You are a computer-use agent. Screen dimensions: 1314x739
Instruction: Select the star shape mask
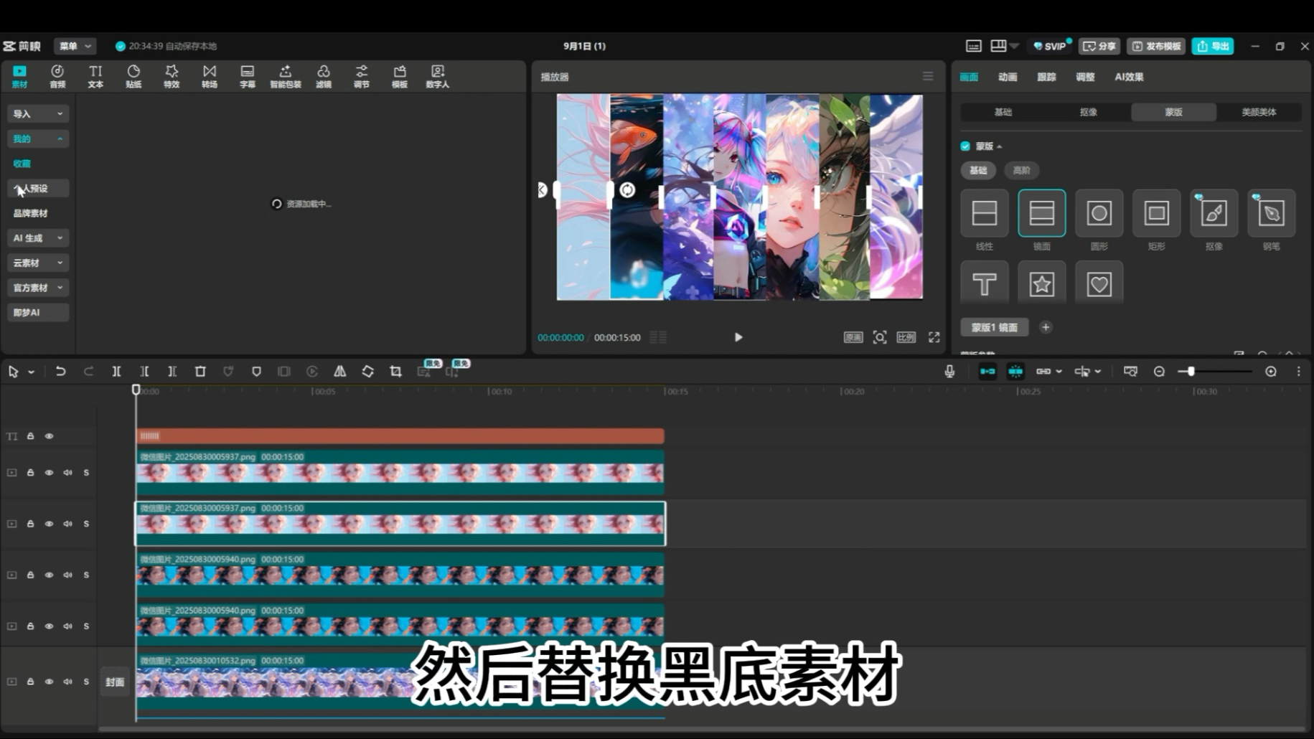click(1042, 284)
